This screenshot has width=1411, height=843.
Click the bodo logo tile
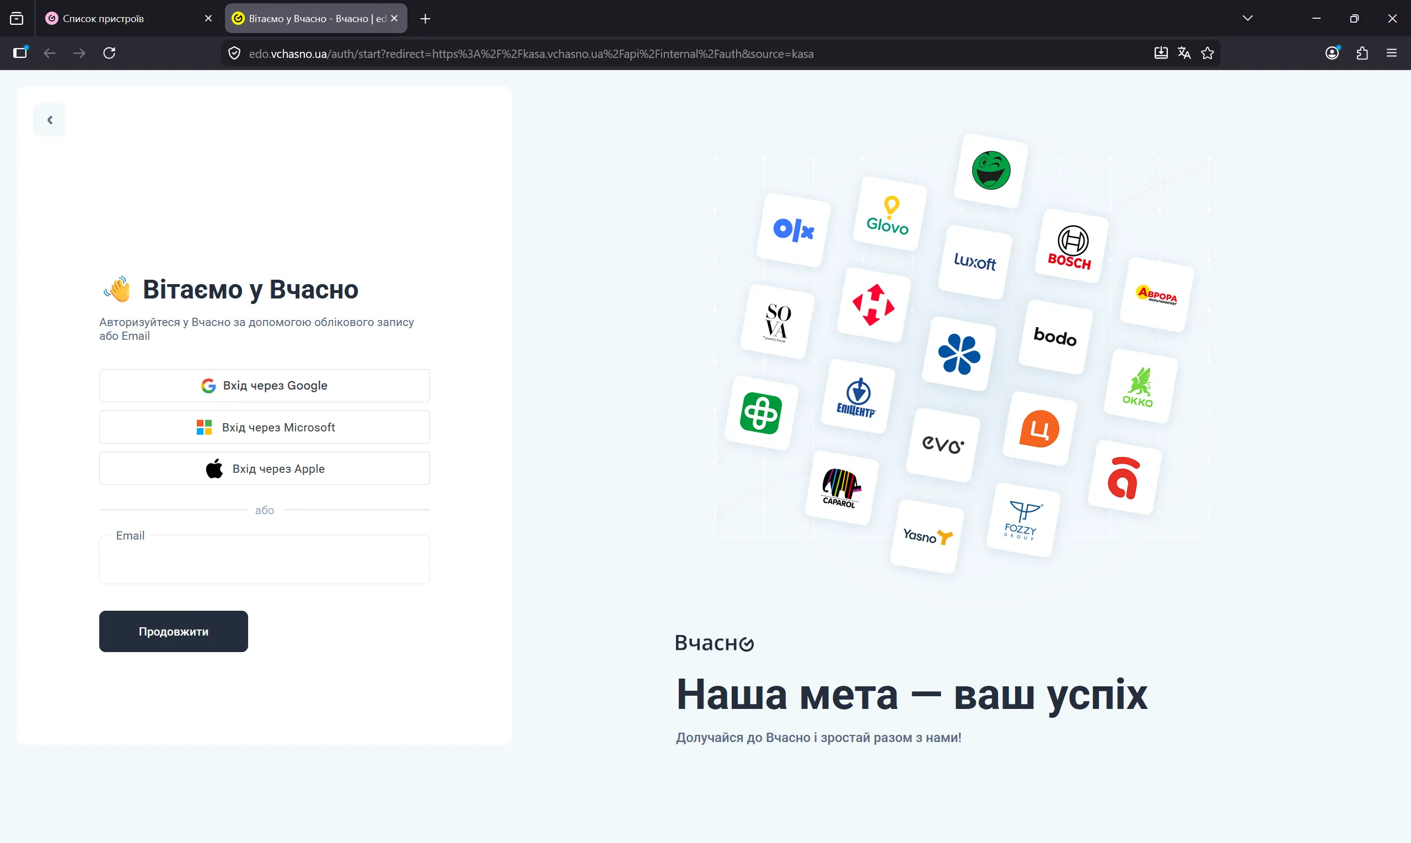[x=1056, y=337]
